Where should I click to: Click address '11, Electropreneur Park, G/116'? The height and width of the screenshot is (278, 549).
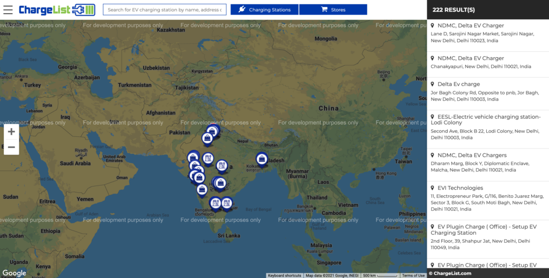(487, 203)
